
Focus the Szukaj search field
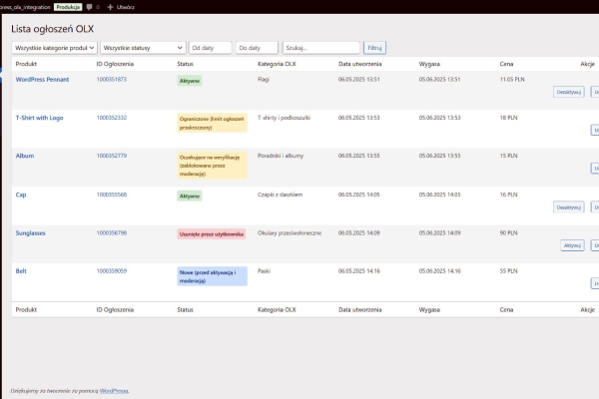(x=321, y=48)
